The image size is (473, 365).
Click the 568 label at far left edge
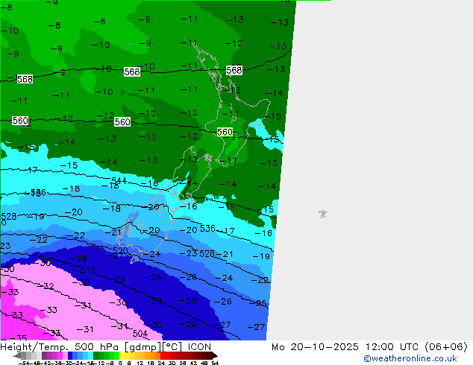click(25, 79)
